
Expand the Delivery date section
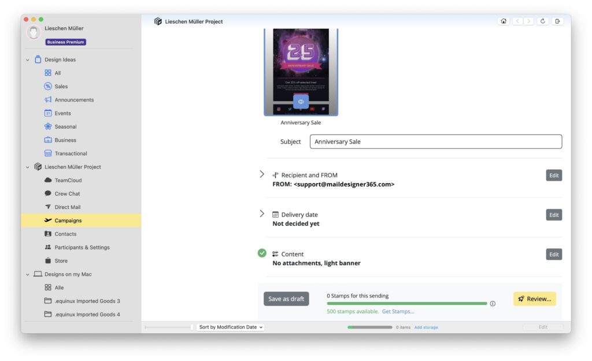click(x=262, y=214)
